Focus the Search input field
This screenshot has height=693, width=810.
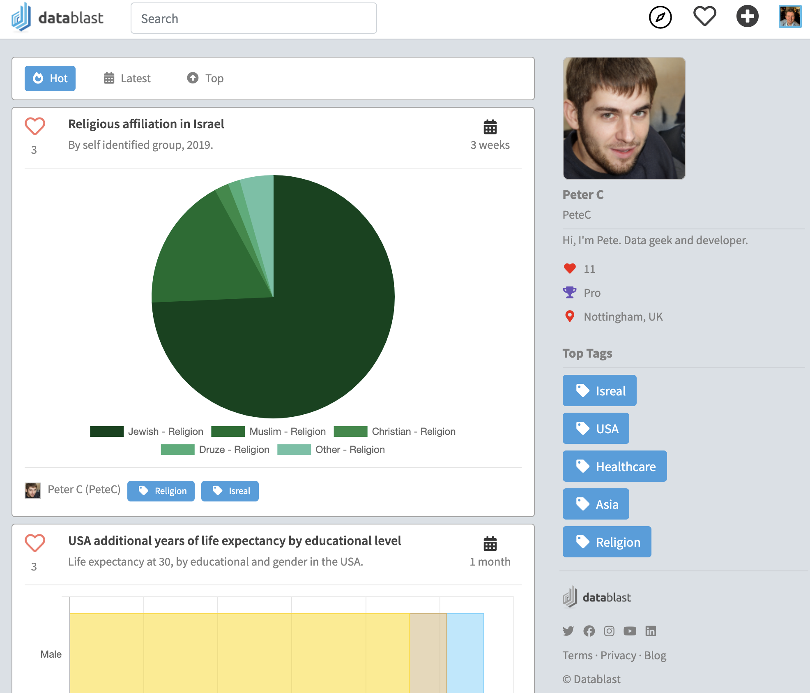253,18
